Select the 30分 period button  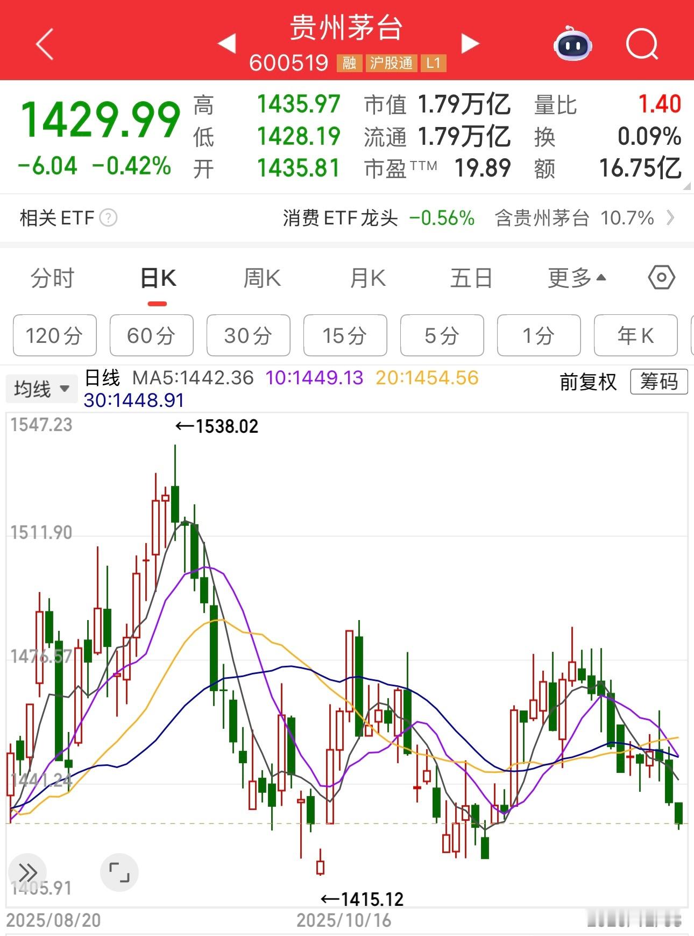pyautogui.click(x=249, y=335)
